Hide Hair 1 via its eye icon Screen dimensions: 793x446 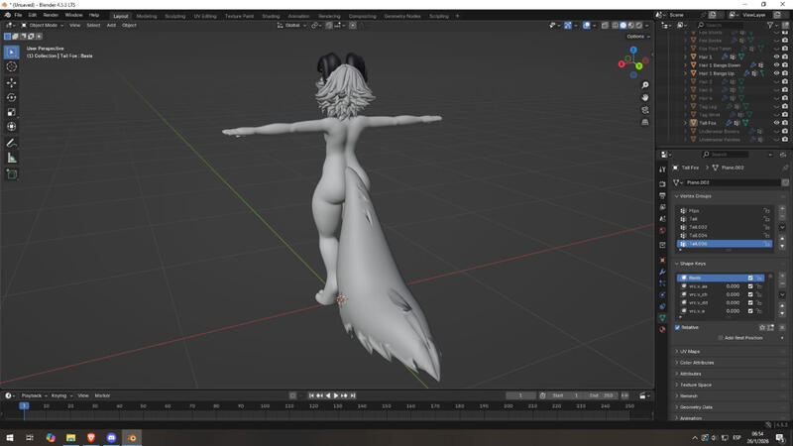pyautogui.click(x=777, y=57)
